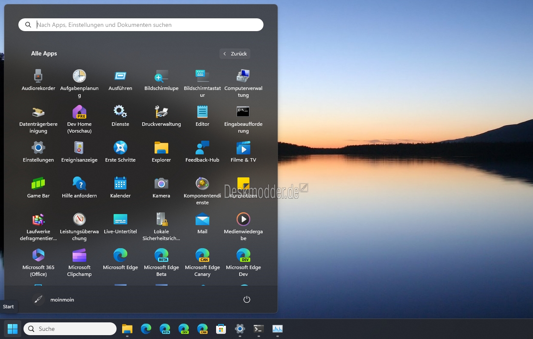
Task: Open the Terminal icon on the taskbar
Action: (259, 329)
